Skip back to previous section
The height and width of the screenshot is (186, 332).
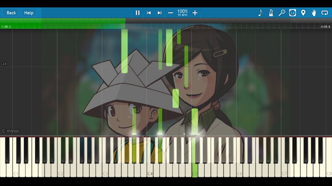pyautogui.click(x=149, y=13)
